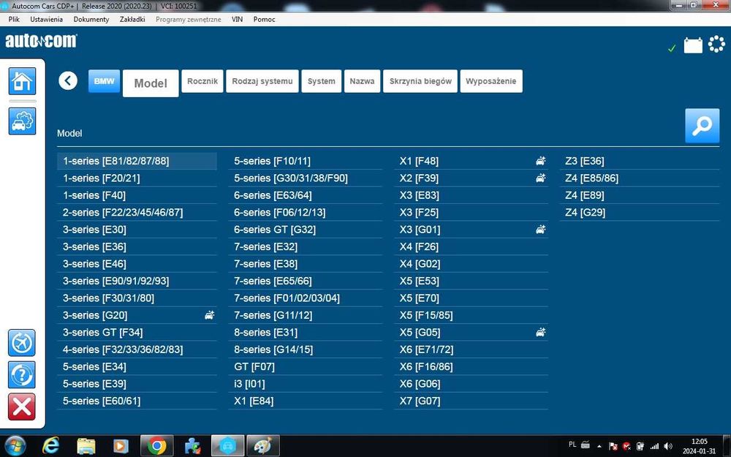Viewport: 731px width, 457px height.
Task: Open the Paint palette icon in taskbar
Action: (263, 446)
